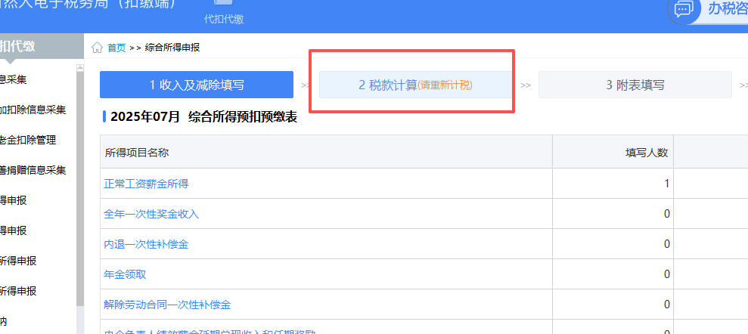Click the sidebar scrollbar up arrow
Image resolution: width=748 pixels, height=334 pixels.
click(79, 67)
